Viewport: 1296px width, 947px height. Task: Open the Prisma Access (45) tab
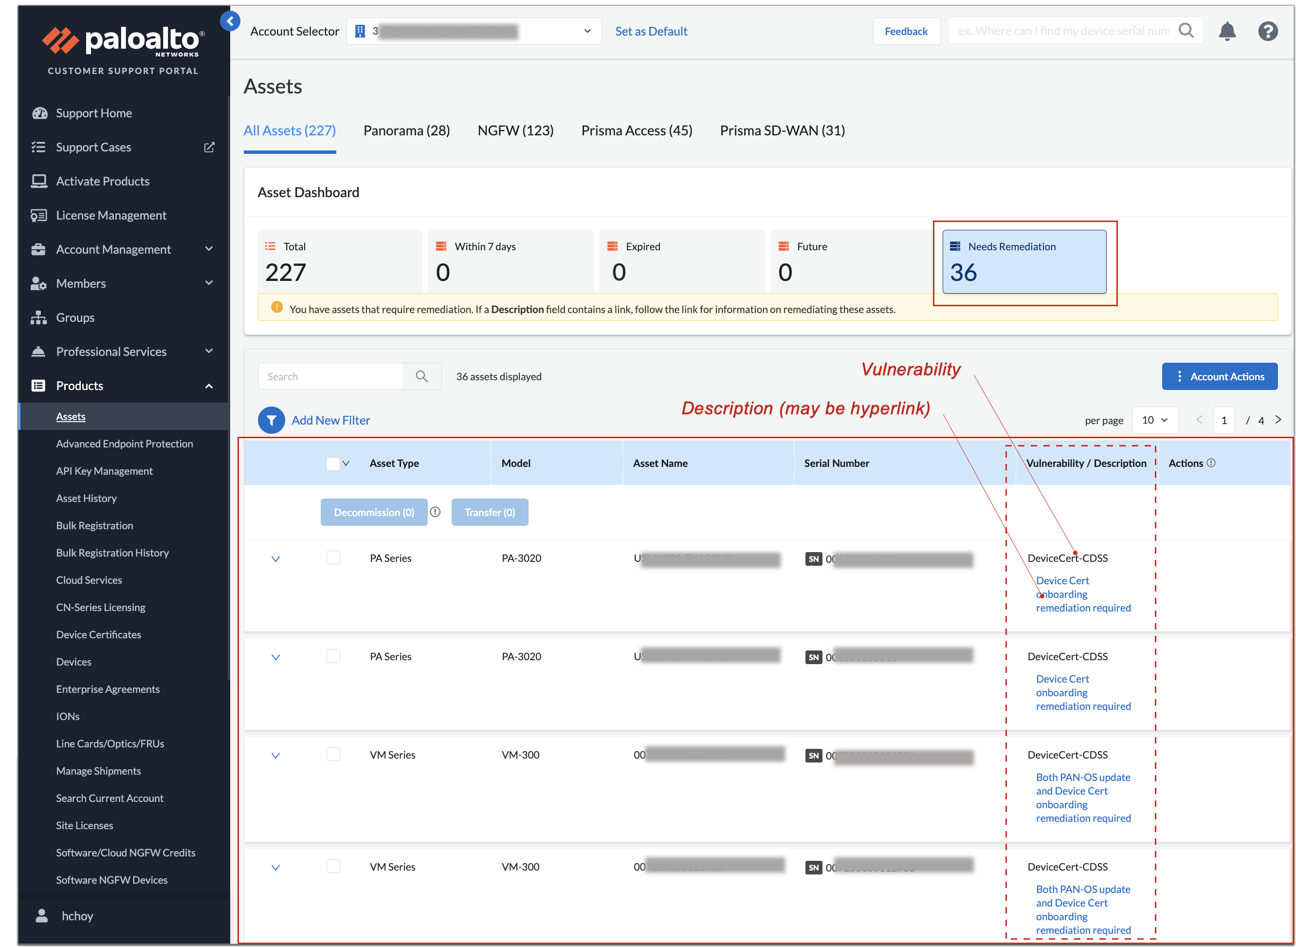(x=636, y=130)
